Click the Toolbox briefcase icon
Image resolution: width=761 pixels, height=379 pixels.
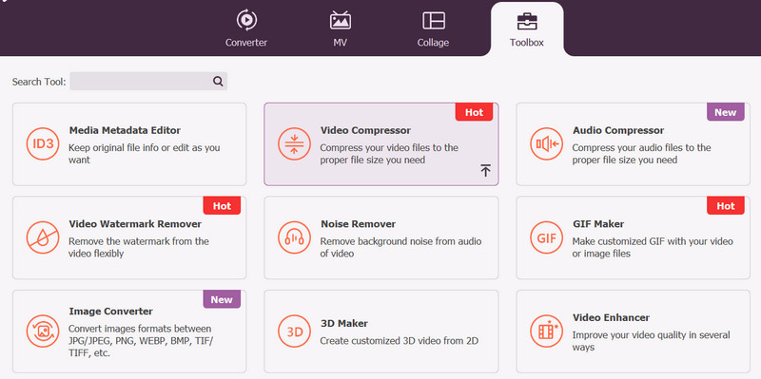click(527, 21)
